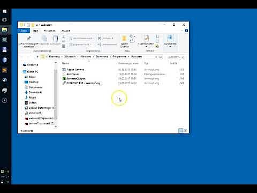Screen dimensions: 257x193
Task: Open Volume (D:) drive
Action: tap(33, 113)
